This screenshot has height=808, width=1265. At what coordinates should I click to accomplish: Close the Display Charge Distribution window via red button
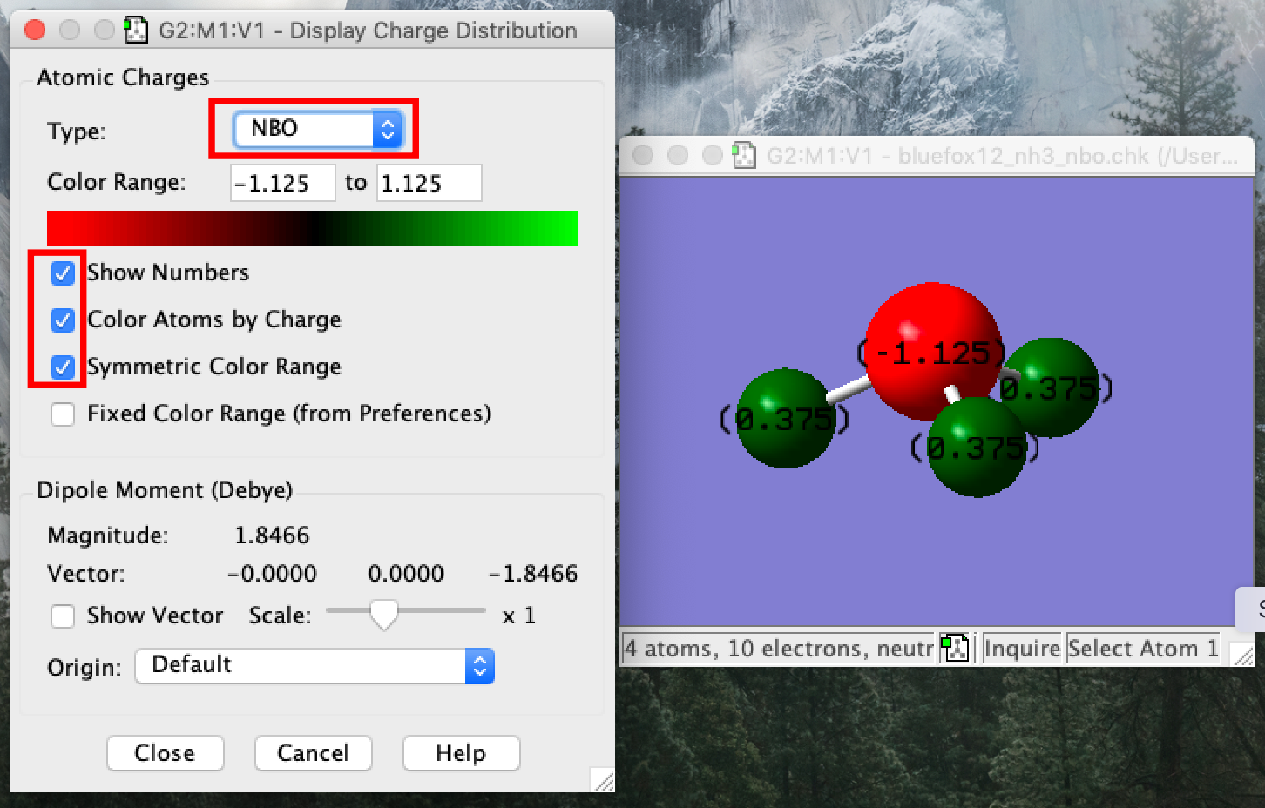[x=36, y=30]
